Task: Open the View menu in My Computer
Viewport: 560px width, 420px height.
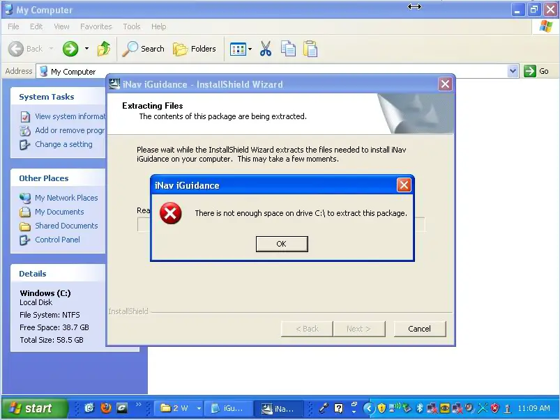Action: [61, 26]
